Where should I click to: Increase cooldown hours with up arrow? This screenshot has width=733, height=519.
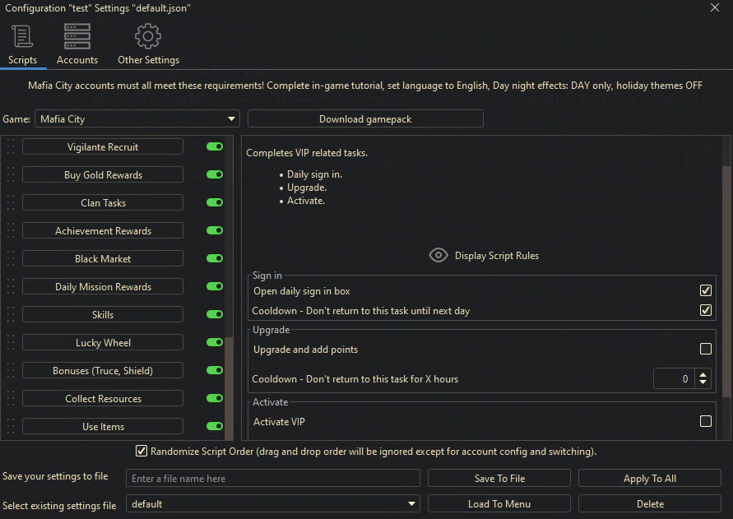tap(703, 374)
